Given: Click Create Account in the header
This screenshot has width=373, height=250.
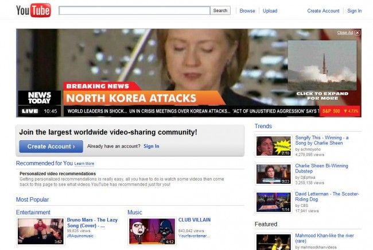Looking at the screenshot, I should 323,11.
